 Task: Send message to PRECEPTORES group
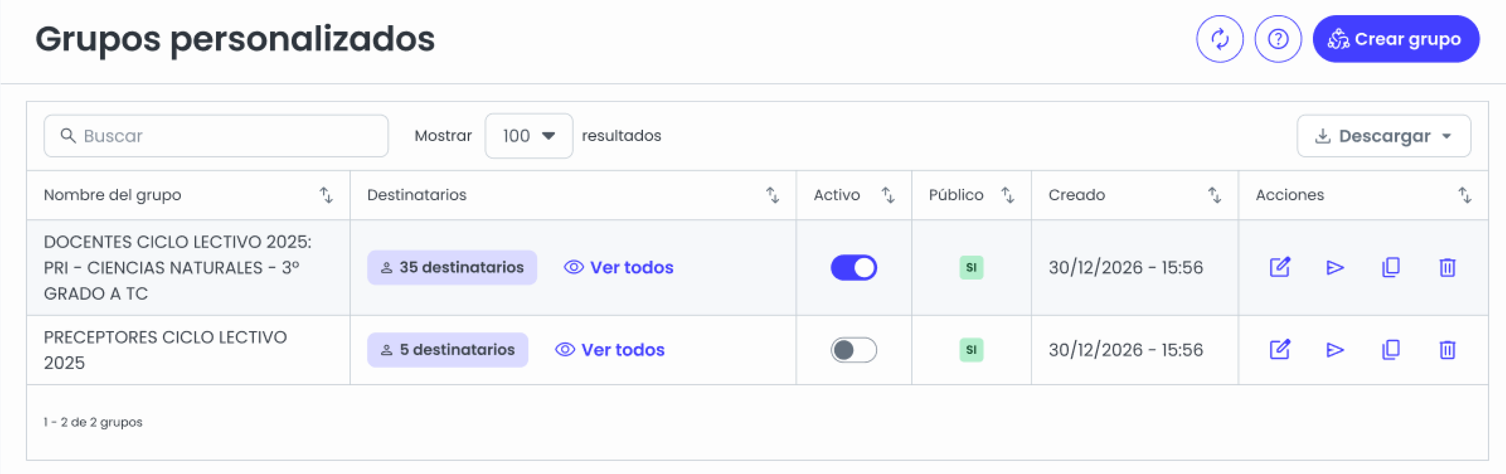coord(1335,350)
